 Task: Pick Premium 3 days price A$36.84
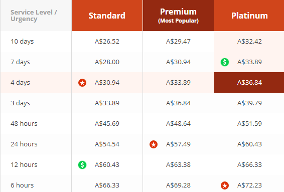pos(178,103)
